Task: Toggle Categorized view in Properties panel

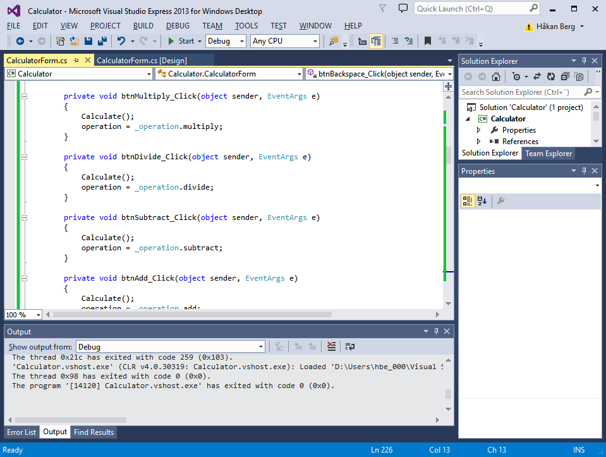Action: (x=467, y=200)
